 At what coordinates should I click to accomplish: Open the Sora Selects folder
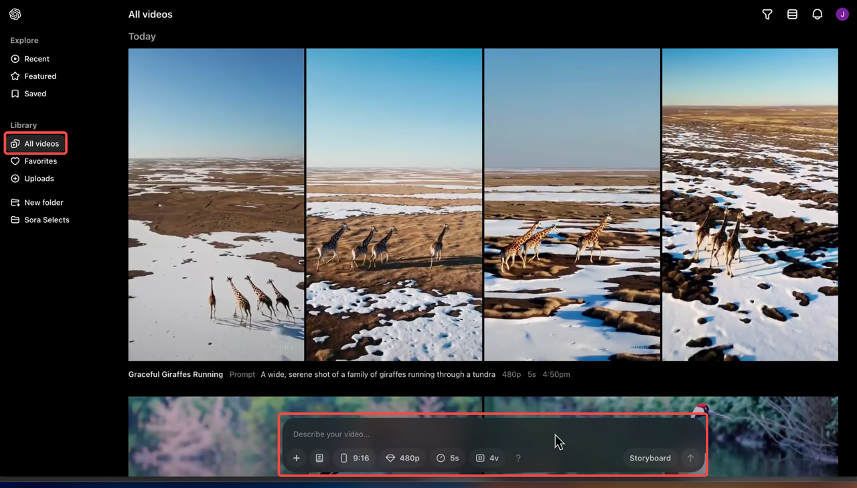pos(46,220)
